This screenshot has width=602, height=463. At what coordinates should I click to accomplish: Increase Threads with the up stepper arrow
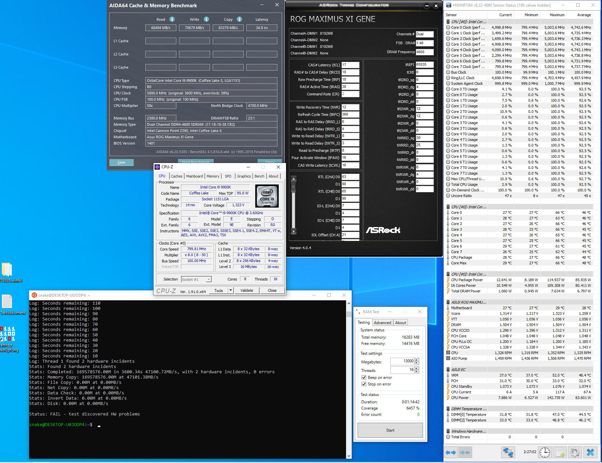click(x=416, y=368)
